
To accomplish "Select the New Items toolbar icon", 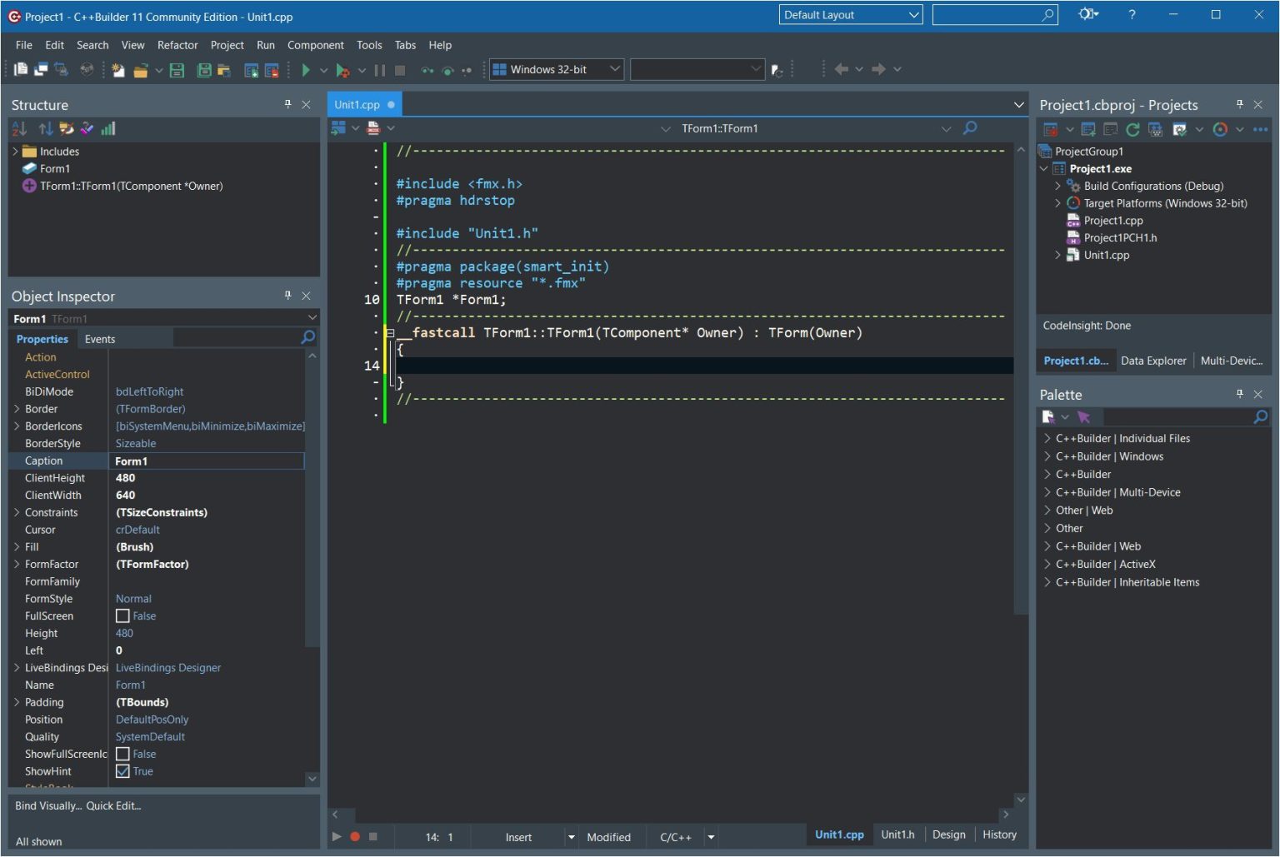I will 117,70.
